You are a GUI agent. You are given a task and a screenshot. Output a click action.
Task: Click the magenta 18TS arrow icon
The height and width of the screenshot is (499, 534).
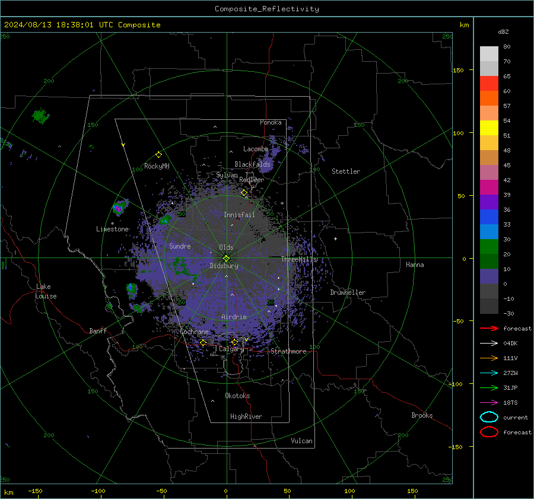point(489,403)
